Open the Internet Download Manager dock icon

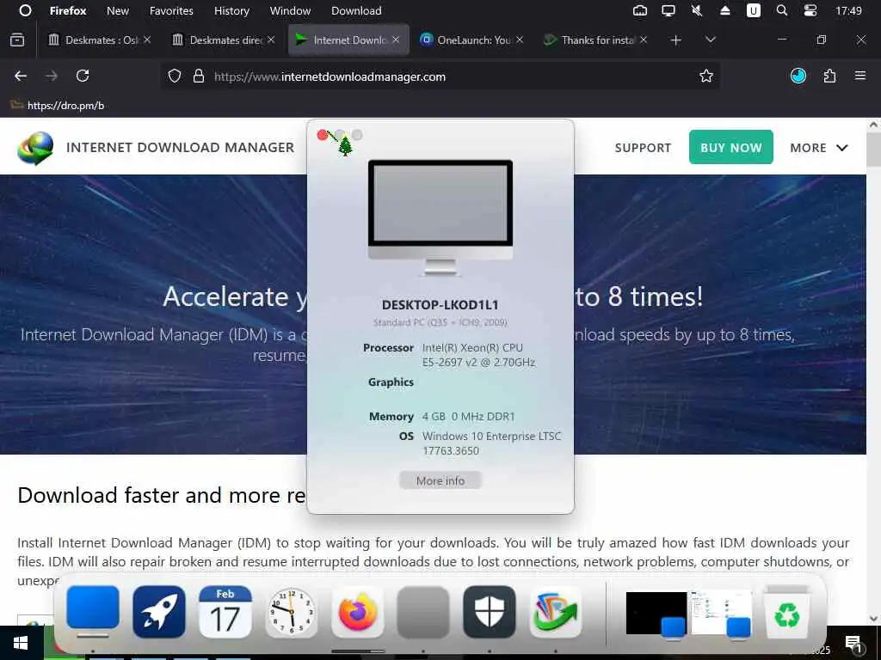pos(556,612)
